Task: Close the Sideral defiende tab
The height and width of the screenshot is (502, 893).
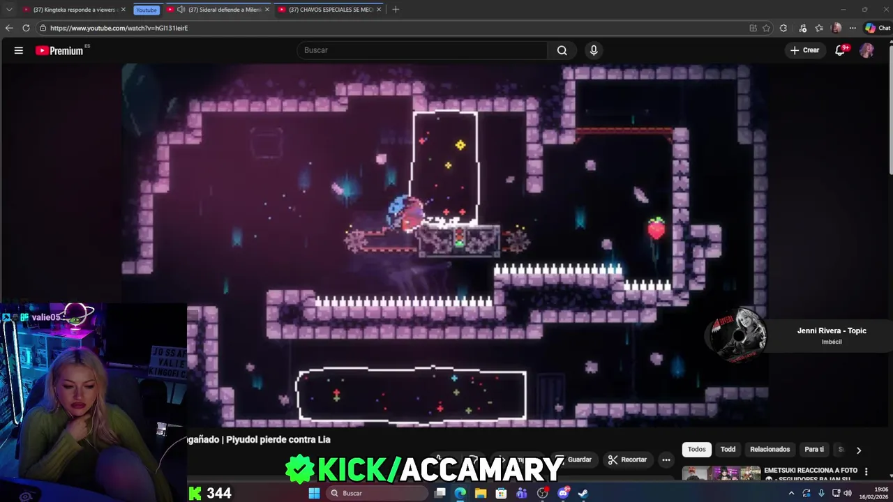Action: tap(267, 10)
